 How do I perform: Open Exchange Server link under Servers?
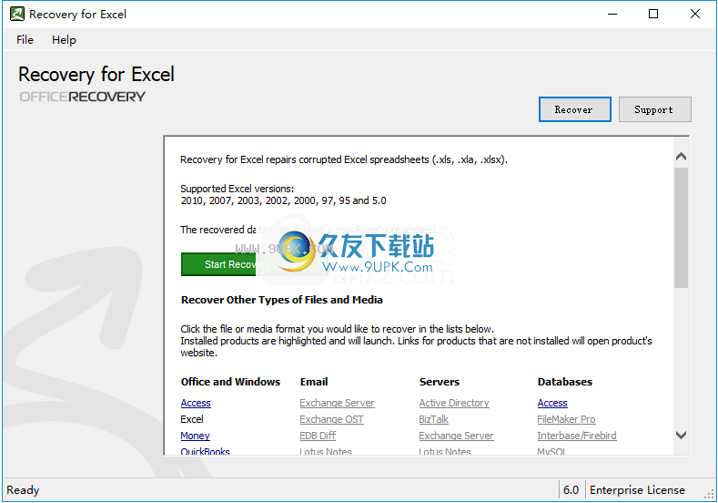point(456,436)
